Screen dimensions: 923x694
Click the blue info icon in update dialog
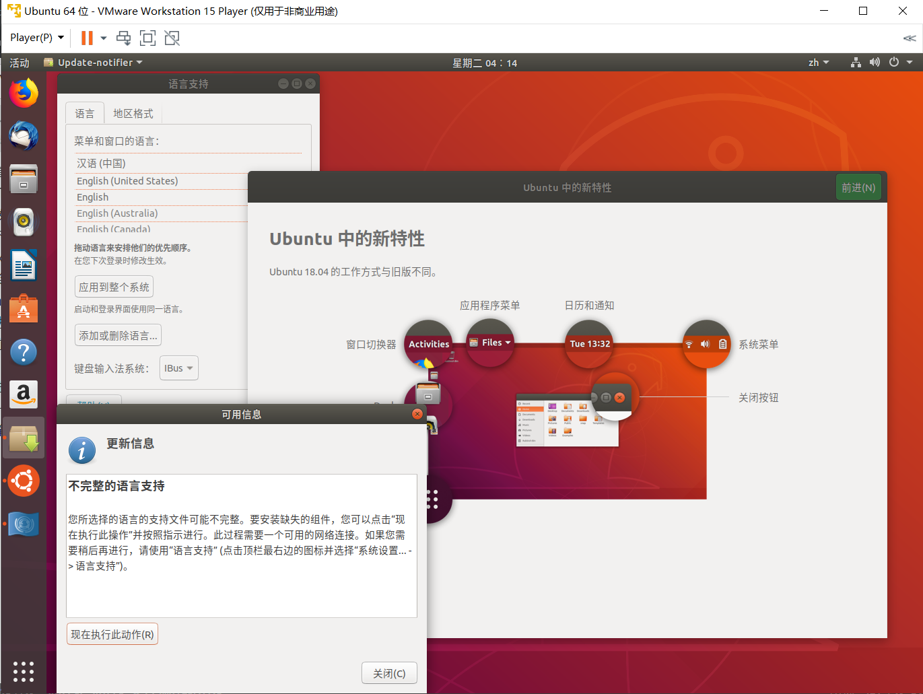(x=82, y=450)
